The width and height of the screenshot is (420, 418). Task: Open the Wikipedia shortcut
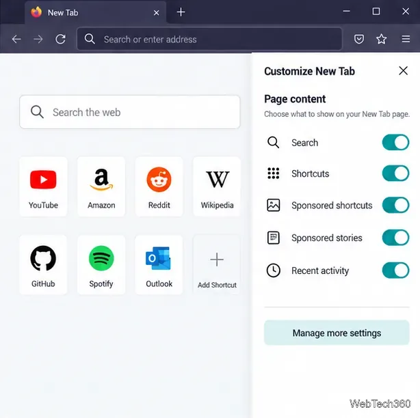[217, 186]
